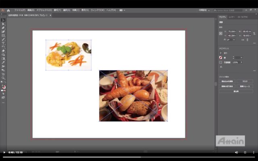Click the stroke color swatch in Appearance
Image resolution: width=258 pixels, height=161 pixels.
(221, 58)
